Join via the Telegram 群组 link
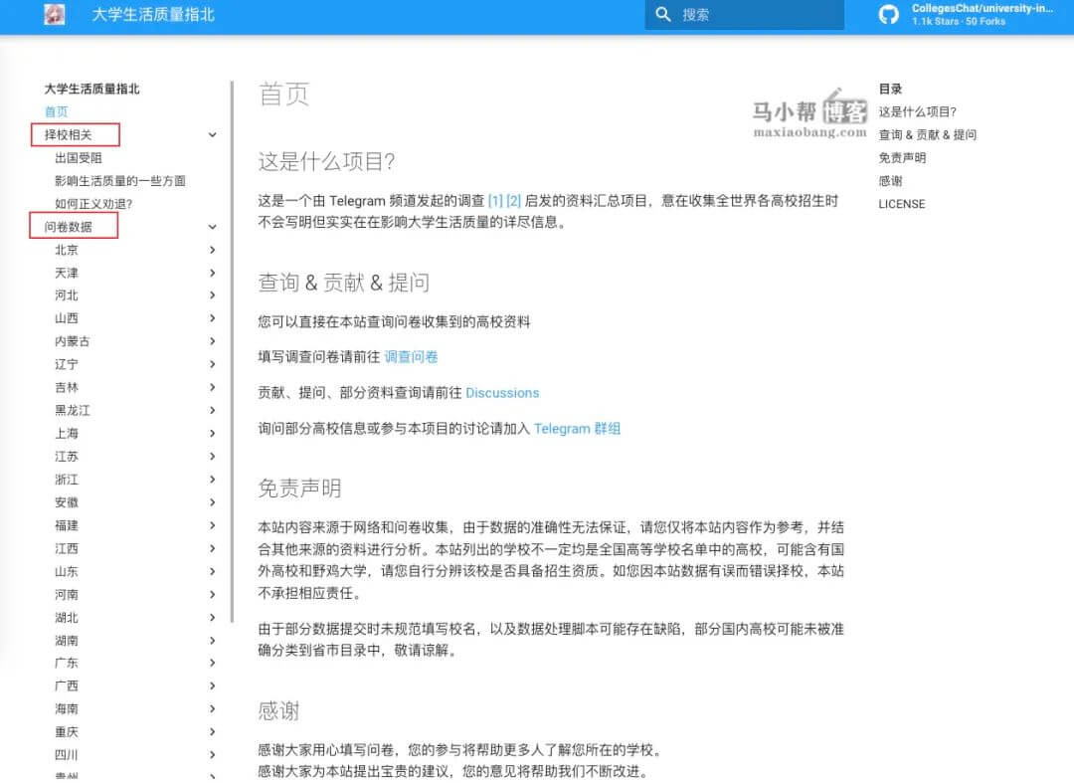Viewport: 1074px width, 783px height. (577, 428)
